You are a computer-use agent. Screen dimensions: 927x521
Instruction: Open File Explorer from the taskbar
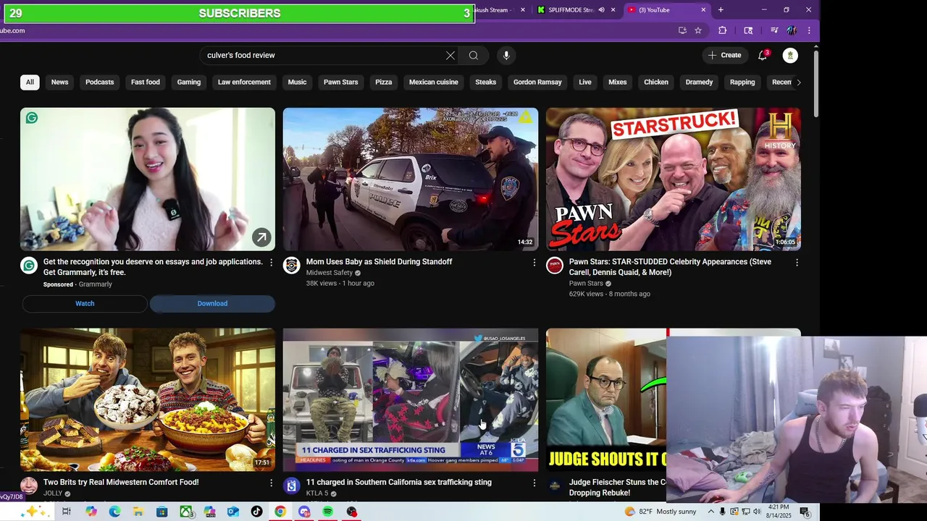[x=138, y=512]
